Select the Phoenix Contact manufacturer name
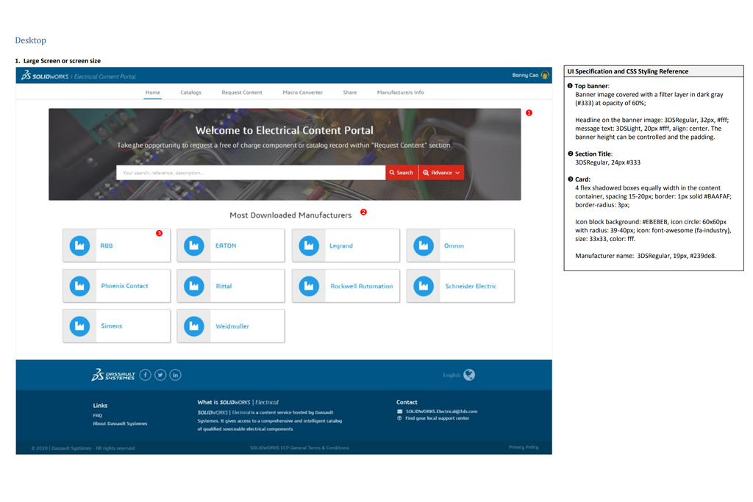Screen dimensions: 753x502 pos(124,286)
